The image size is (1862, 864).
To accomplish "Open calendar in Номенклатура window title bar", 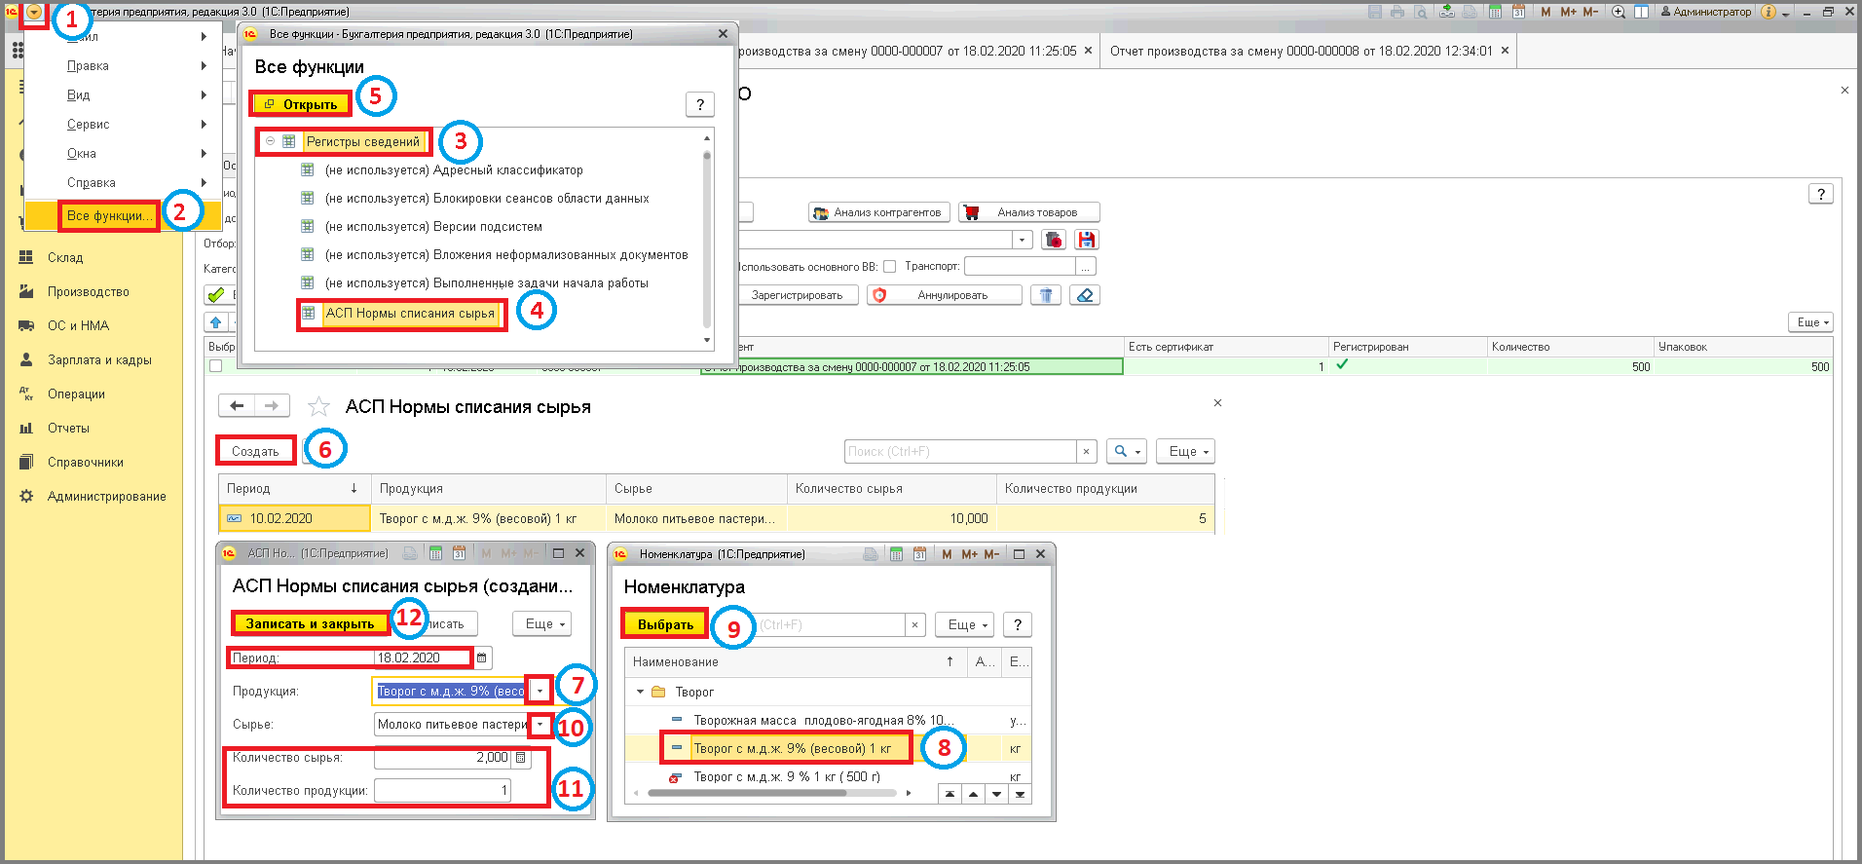I will (x=919, y=554).
